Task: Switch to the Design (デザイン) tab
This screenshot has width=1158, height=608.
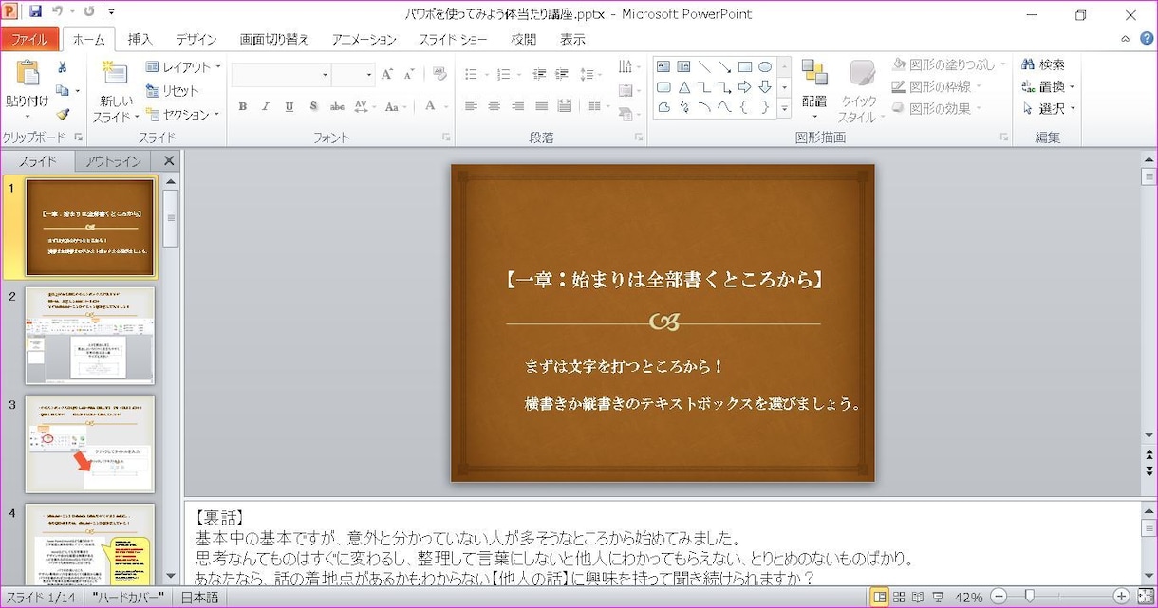Action: (x=196, y=39)
